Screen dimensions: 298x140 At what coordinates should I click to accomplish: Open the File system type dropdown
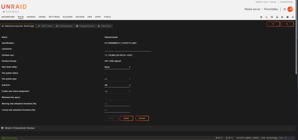click(117, 79)
